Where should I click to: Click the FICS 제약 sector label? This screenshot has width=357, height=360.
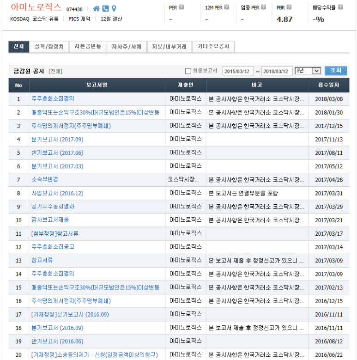(79, 19)
